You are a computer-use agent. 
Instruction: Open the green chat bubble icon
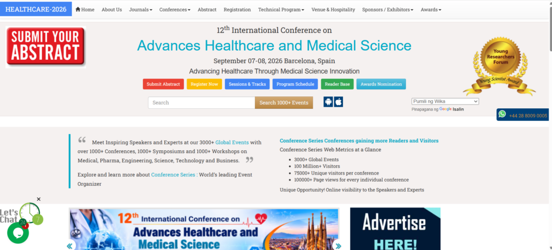[18, 233]
